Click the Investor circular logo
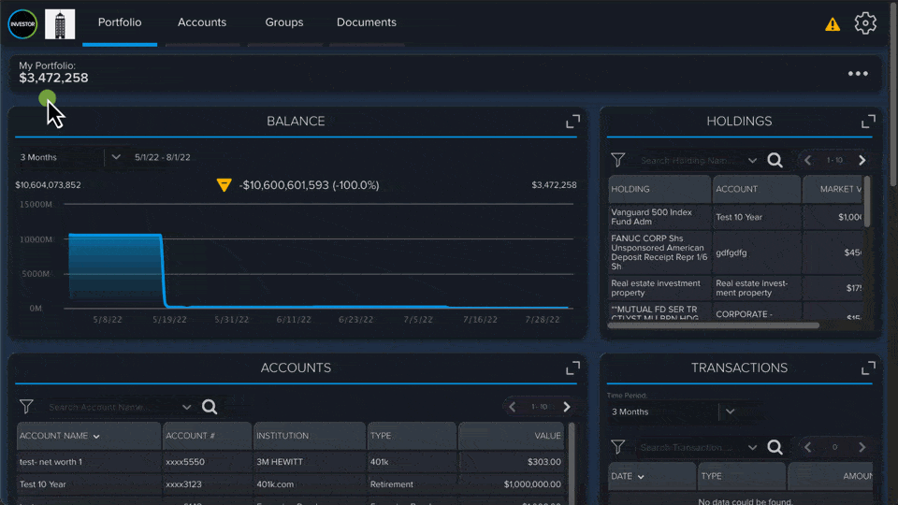Image resolution: width=898 pixels, height=505 pixels. [22, 24]
